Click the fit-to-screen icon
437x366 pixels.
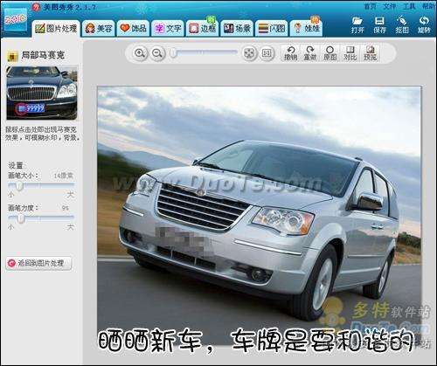[249, 53]
